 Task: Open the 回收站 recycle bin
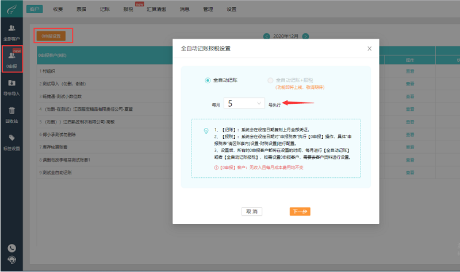(11, 113)
